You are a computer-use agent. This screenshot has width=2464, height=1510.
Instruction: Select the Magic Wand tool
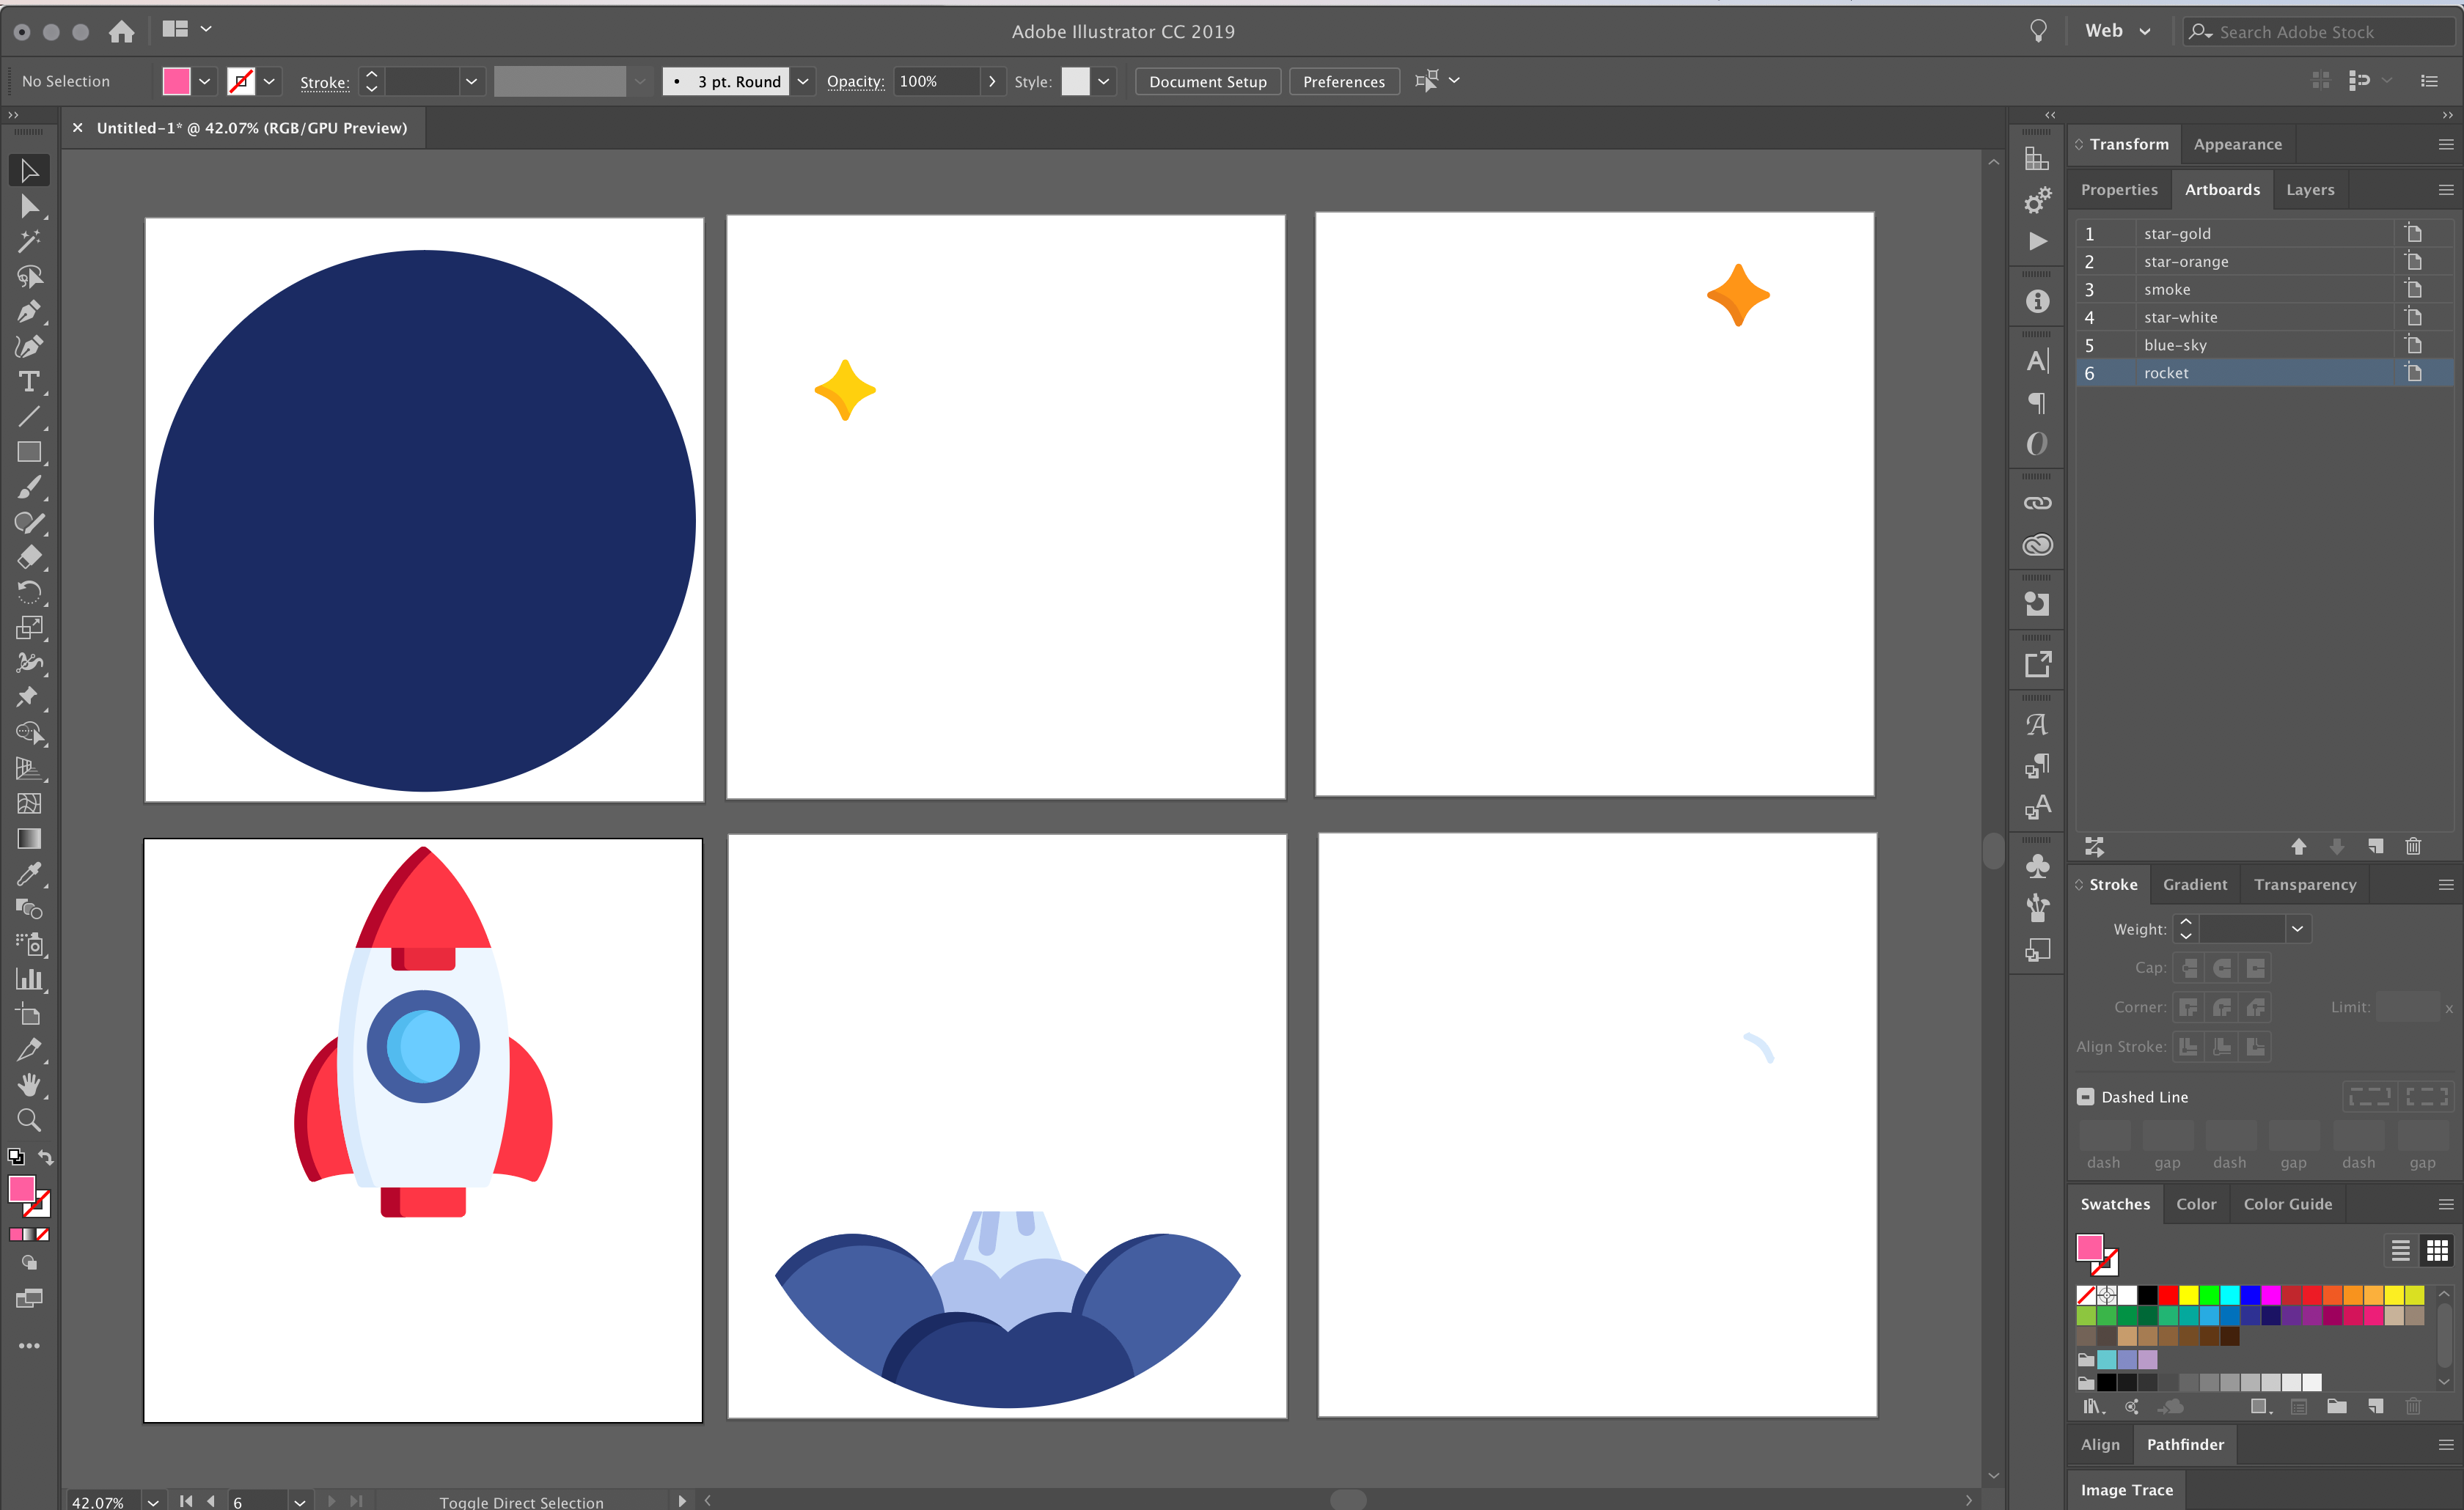pyautogui.click(x=29, y=242)
